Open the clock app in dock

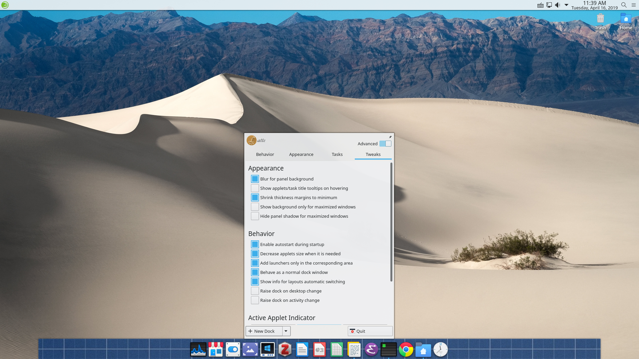[440, 350]
